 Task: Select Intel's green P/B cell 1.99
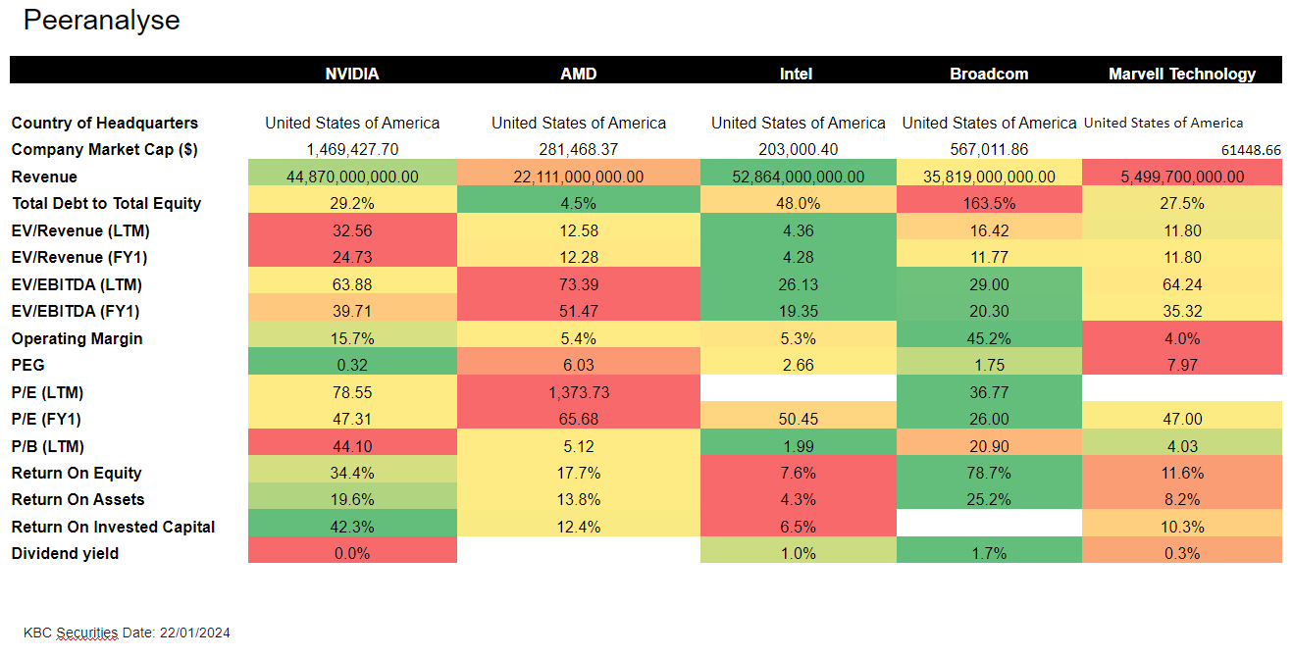[x=798, y=446]
